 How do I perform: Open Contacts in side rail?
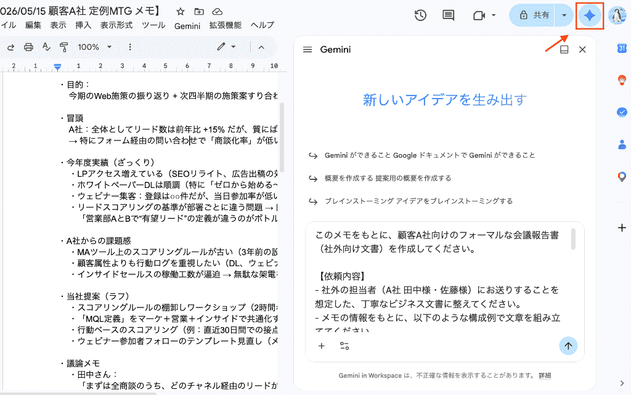[622, 144]
